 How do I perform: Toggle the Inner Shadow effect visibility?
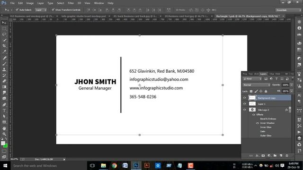258,123
